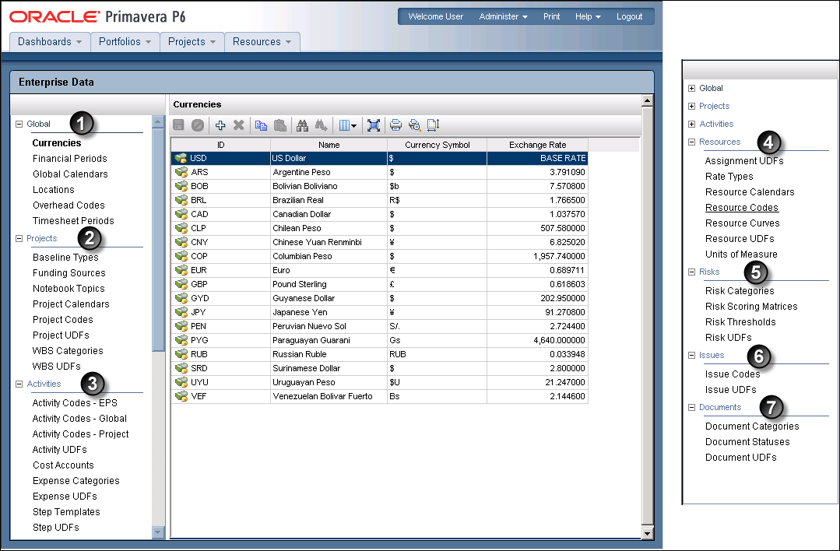Open Document Statuses in right panel
The width and height of the screenshot is (840, 551).
(747, 442)
